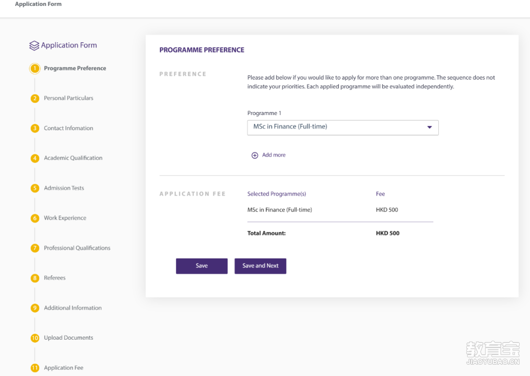This screenshot has height=376, width=530.
Task: Click Application Form header text at top
Action: pos(38,4)
